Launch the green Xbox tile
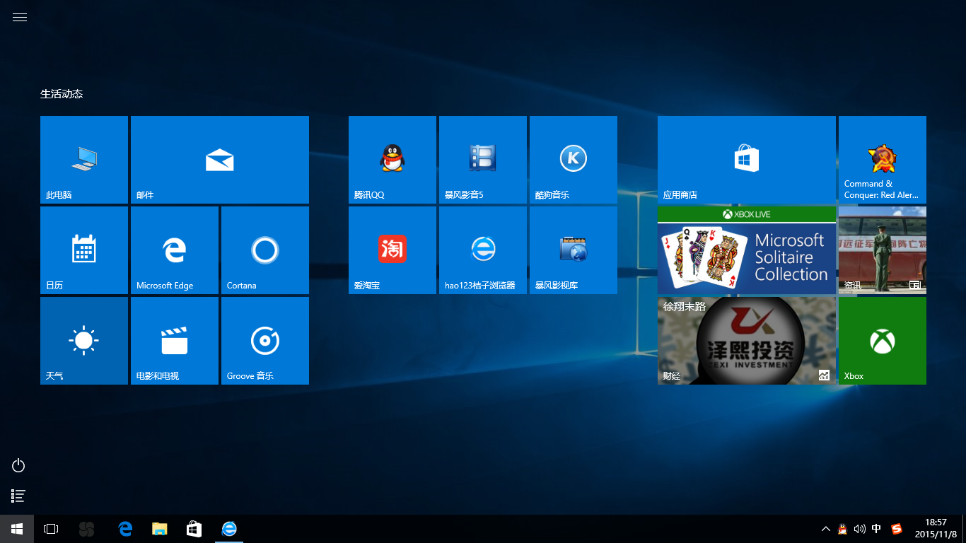966x543 pixels. coord(883,341)
